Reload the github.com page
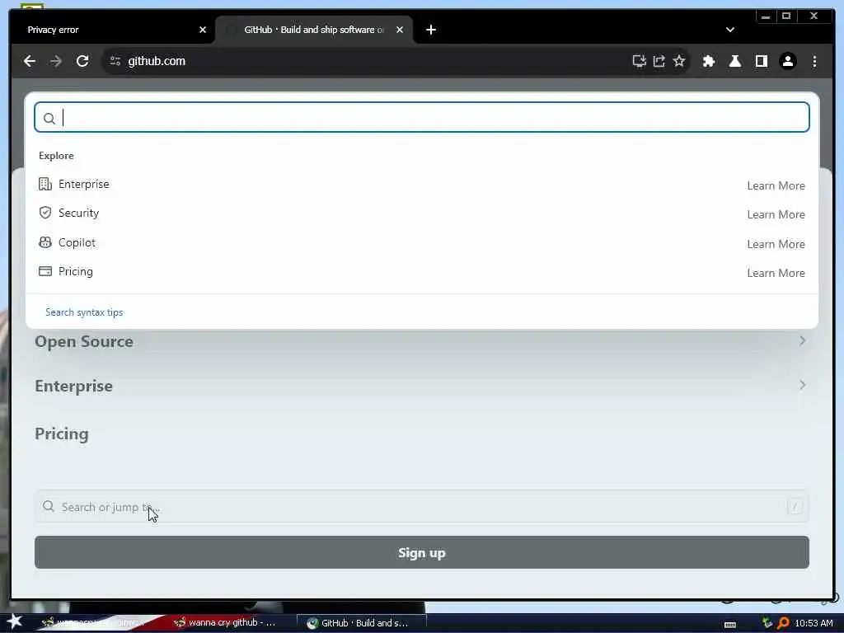 pos(82,61)
